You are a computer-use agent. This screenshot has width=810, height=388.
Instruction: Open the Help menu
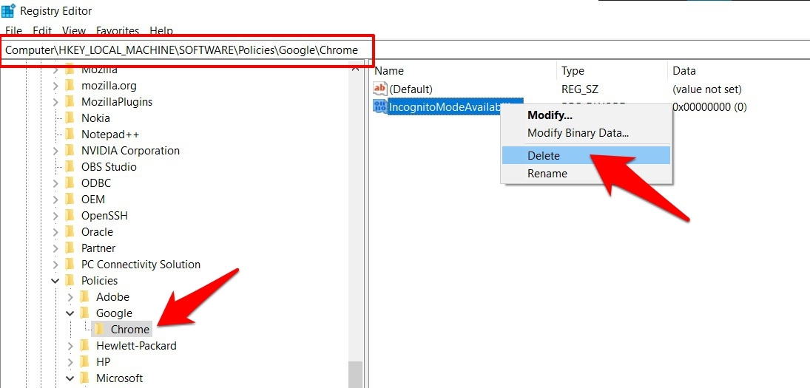point(161,30)
